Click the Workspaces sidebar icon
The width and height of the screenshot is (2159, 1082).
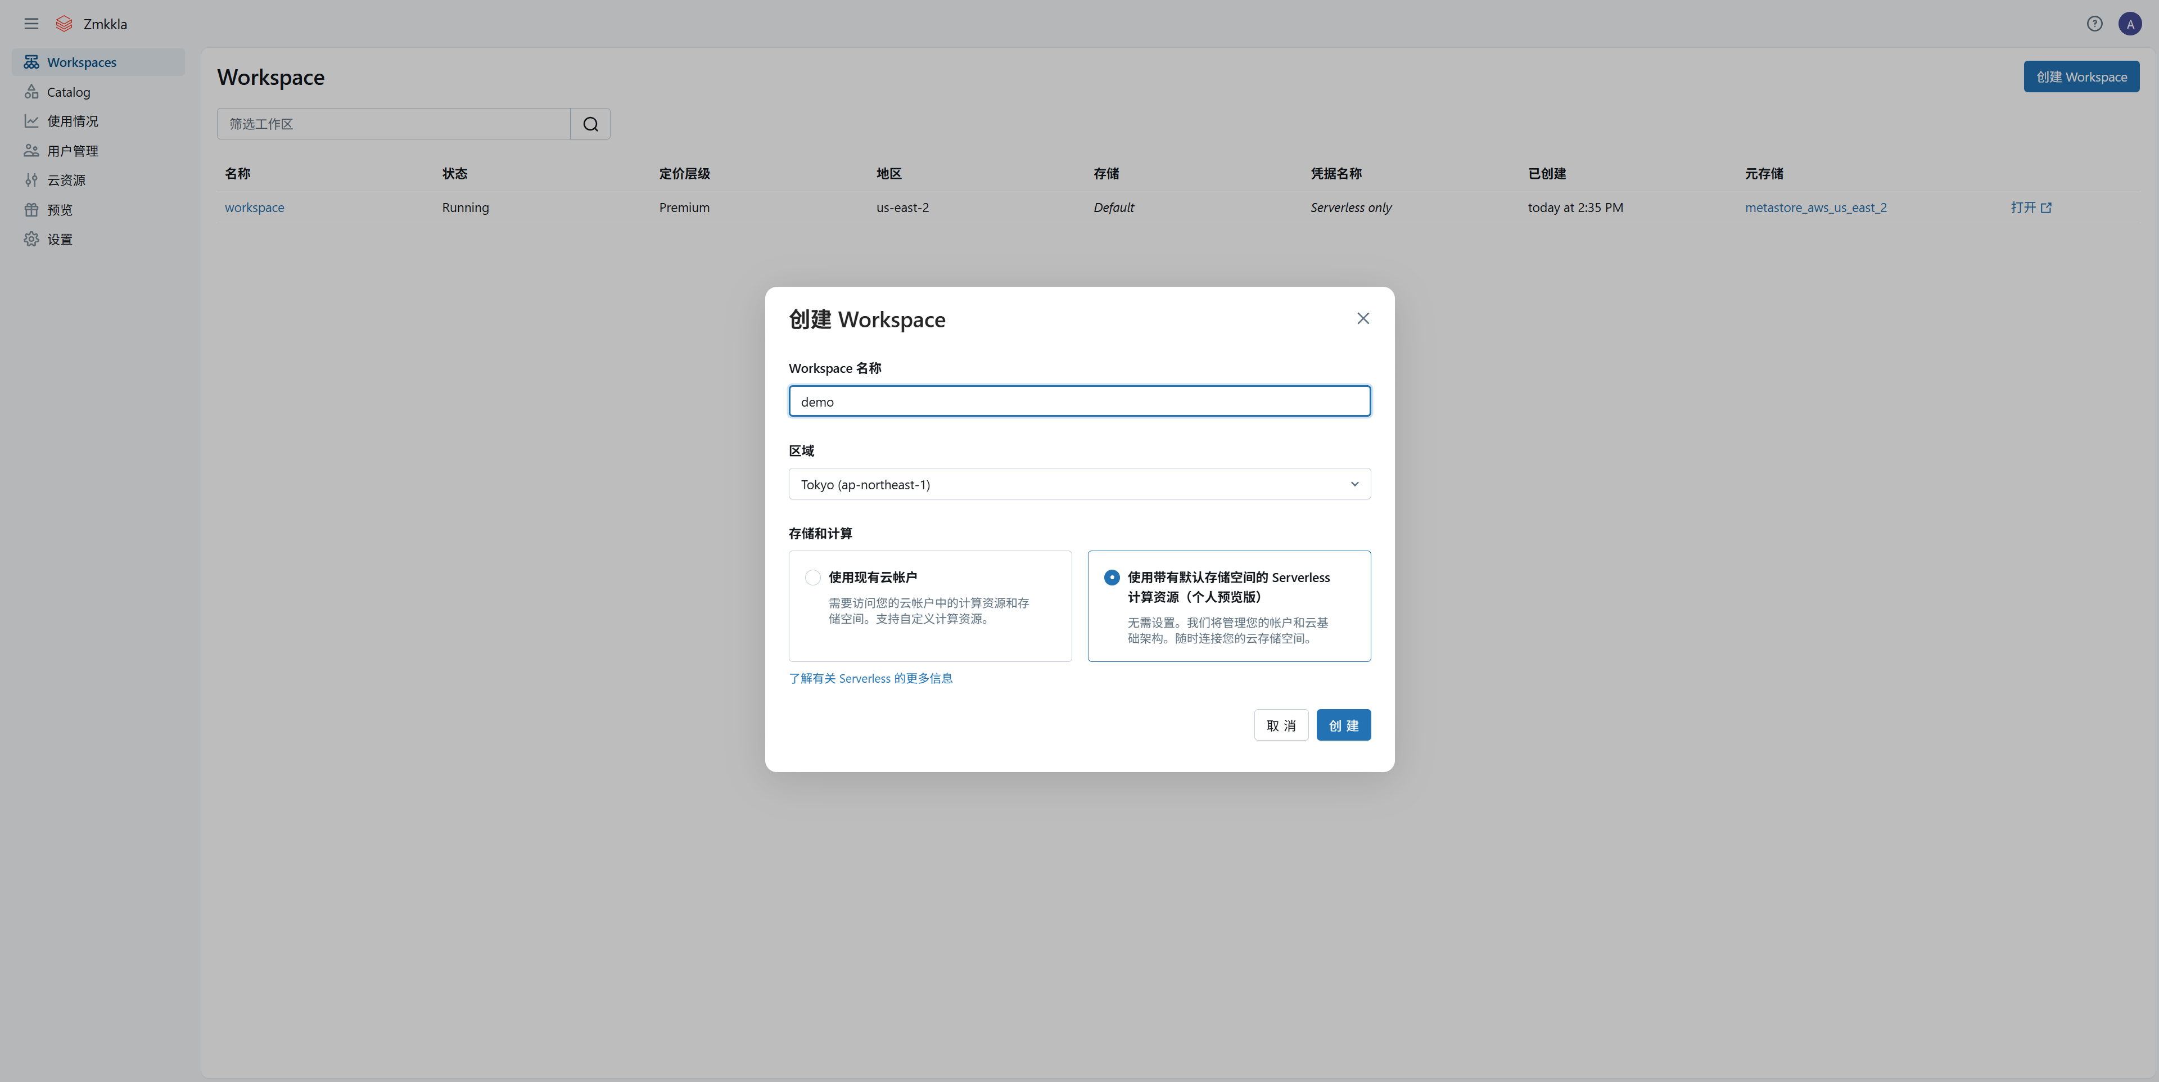point(31,62)
